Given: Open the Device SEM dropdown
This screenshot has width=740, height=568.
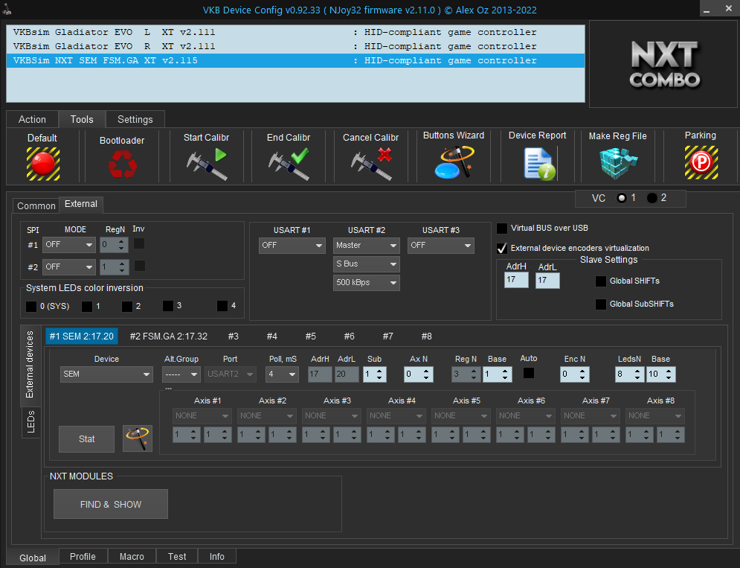Looking at the screenshot, I should 106,374.
